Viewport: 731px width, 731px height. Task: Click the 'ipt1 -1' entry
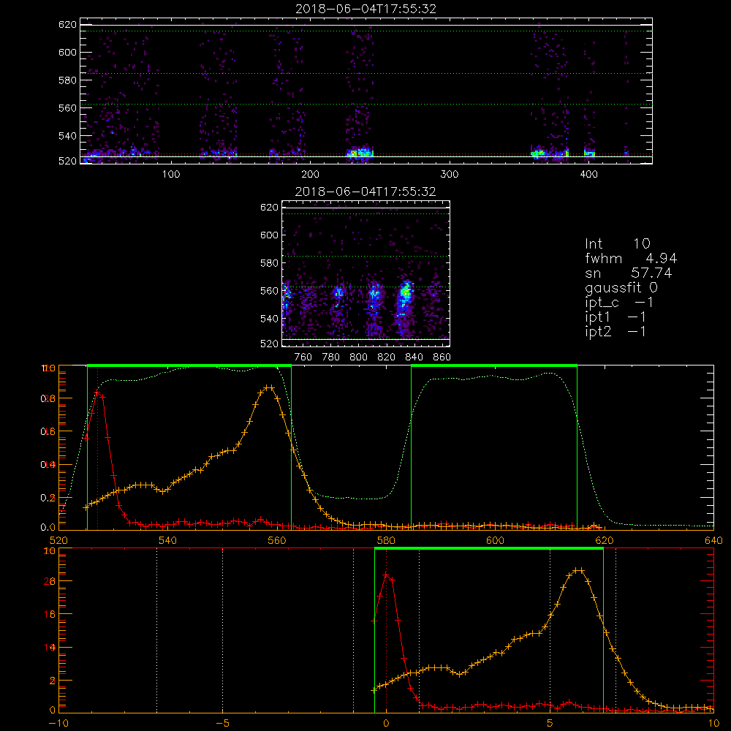[x=616, y=317]
